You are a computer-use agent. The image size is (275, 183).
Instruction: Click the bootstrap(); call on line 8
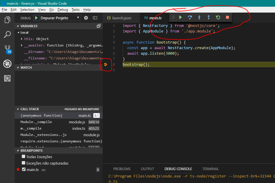[136, 65]
